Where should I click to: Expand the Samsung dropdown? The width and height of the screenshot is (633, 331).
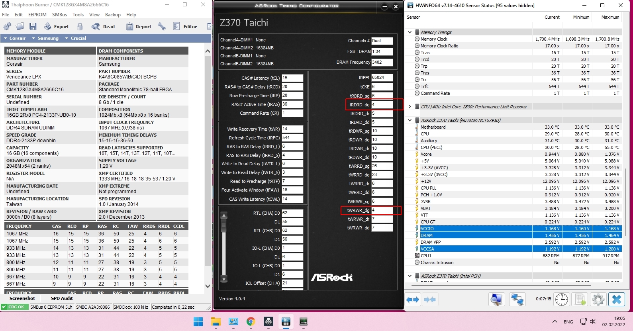[45, 38]
